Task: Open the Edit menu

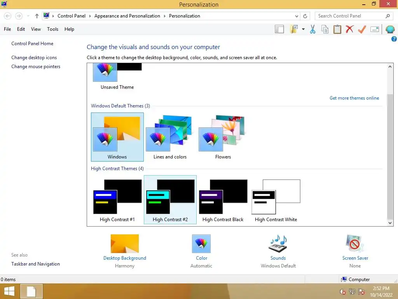Action: (x=21, y=29)
